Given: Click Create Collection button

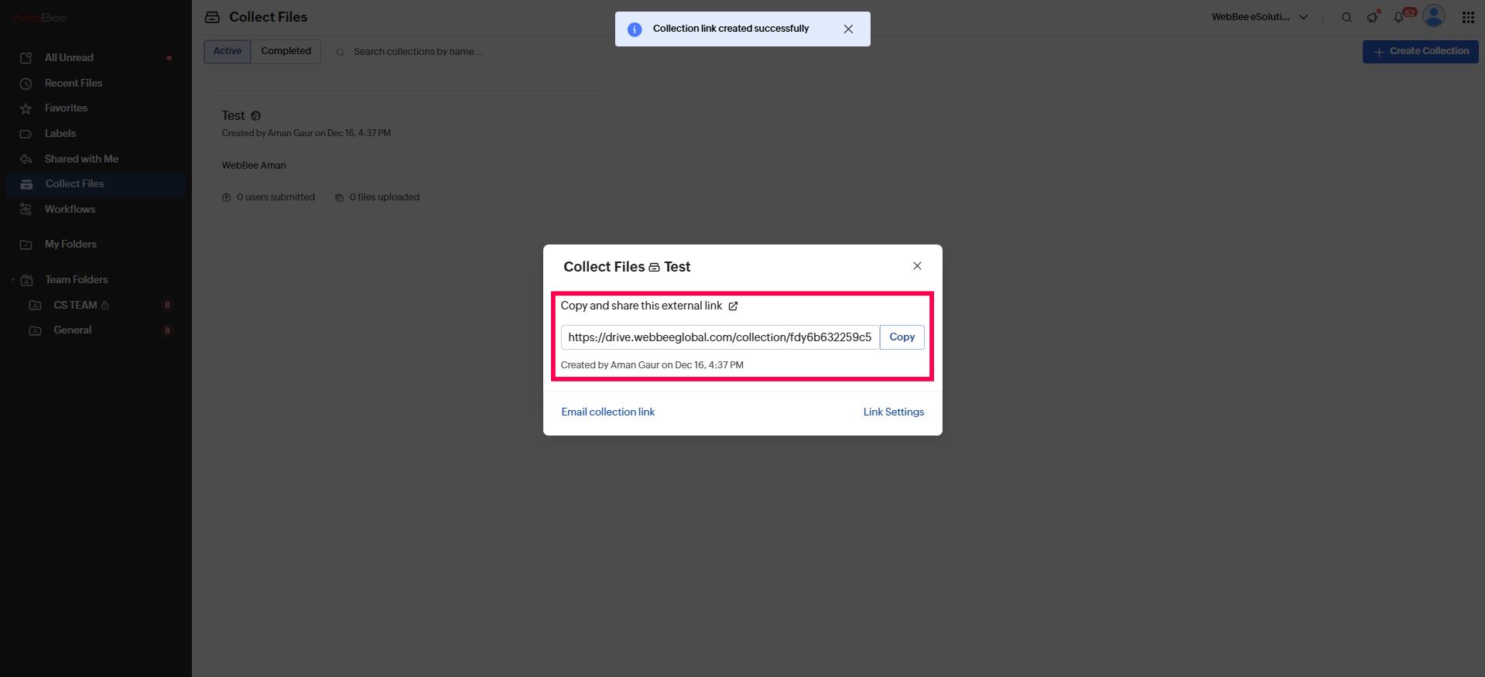Looking at the screenshot, I should tap(1420, 51).
